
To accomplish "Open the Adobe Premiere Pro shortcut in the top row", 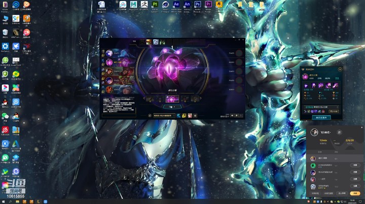I will tap(208, 7).
